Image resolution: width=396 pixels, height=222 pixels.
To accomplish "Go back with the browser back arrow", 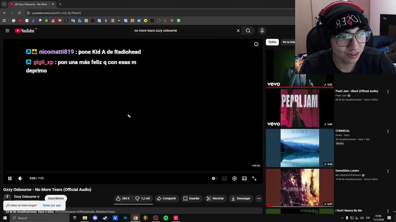I will [4, 13].
